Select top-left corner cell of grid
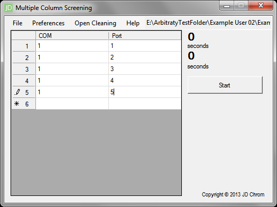 23,36
